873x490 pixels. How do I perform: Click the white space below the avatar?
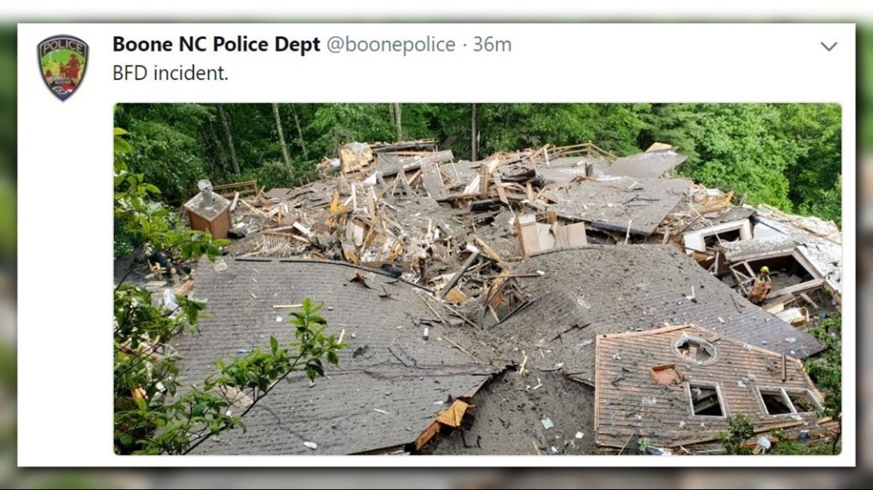point(63,277)
